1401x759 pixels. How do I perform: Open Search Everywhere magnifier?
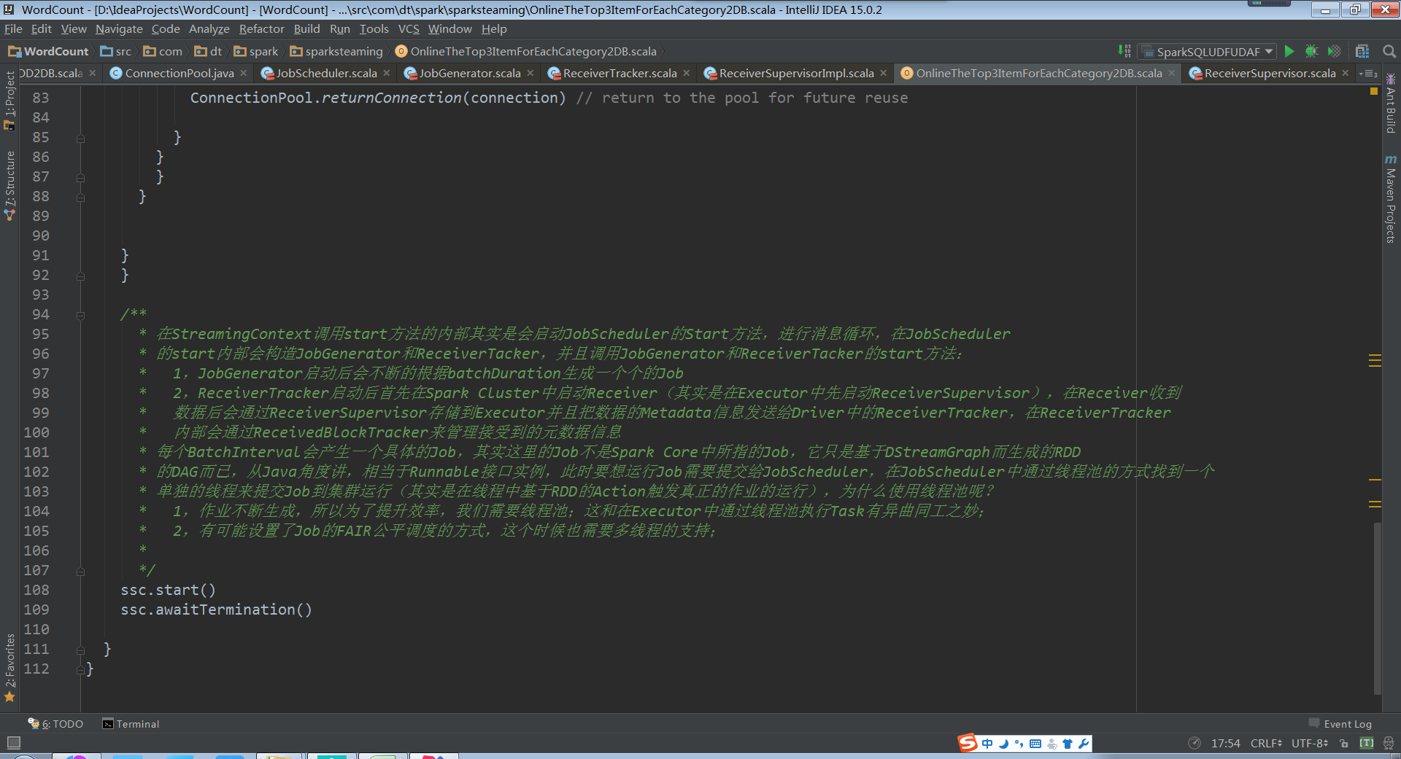click(1389, 51)
